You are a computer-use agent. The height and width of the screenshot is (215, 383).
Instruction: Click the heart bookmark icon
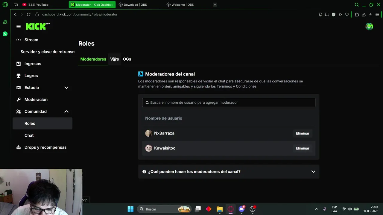tap(347, 14)
